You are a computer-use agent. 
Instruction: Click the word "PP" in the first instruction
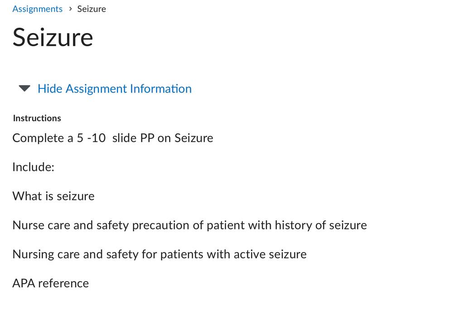coord(147,138)
